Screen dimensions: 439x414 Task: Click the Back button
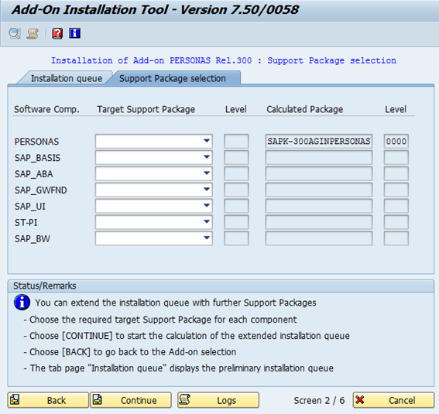click(x=48, y=400)
